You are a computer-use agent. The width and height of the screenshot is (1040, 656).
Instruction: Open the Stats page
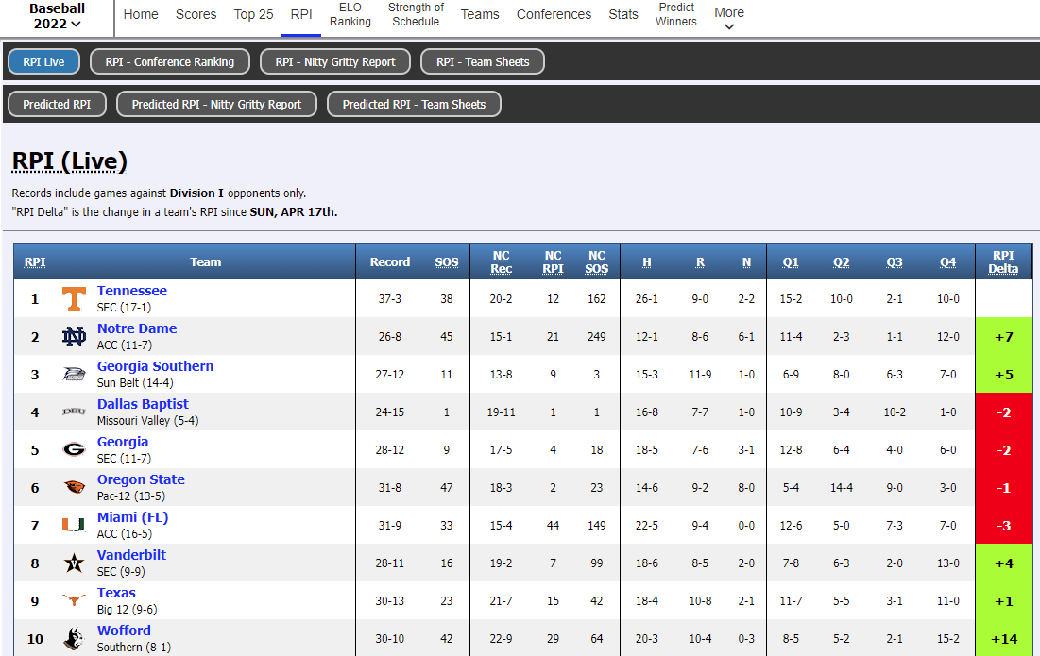(623, 14)
